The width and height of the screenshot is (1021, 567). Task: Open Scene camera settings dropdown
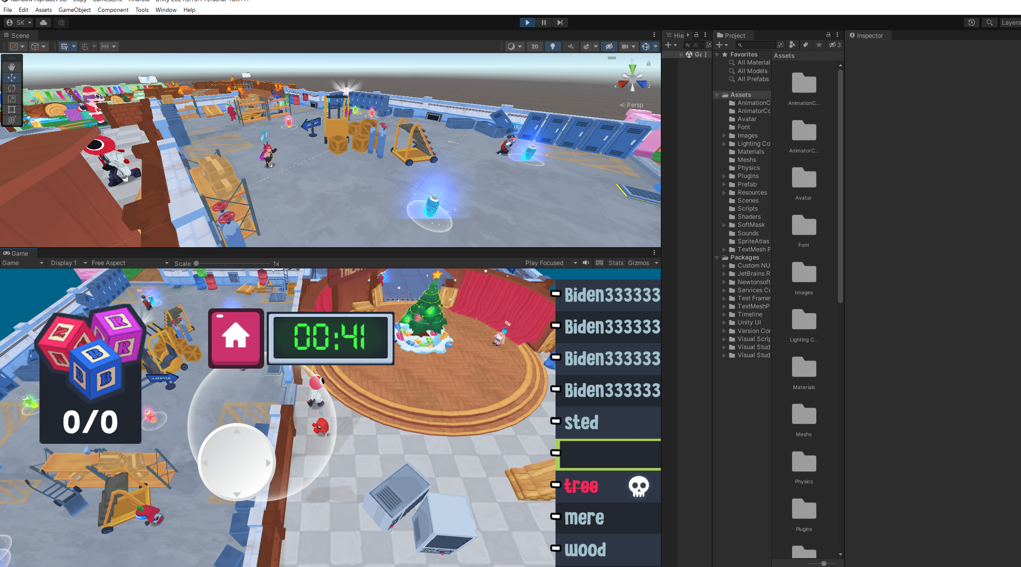click(629, 46)
